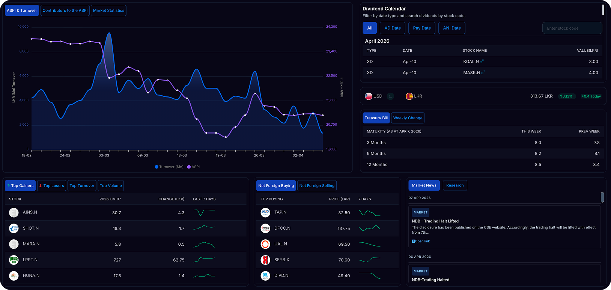Switch to Net Foreign Selling tab
Image resolution: width=611 pixels, height=290 pixels.
317,186
